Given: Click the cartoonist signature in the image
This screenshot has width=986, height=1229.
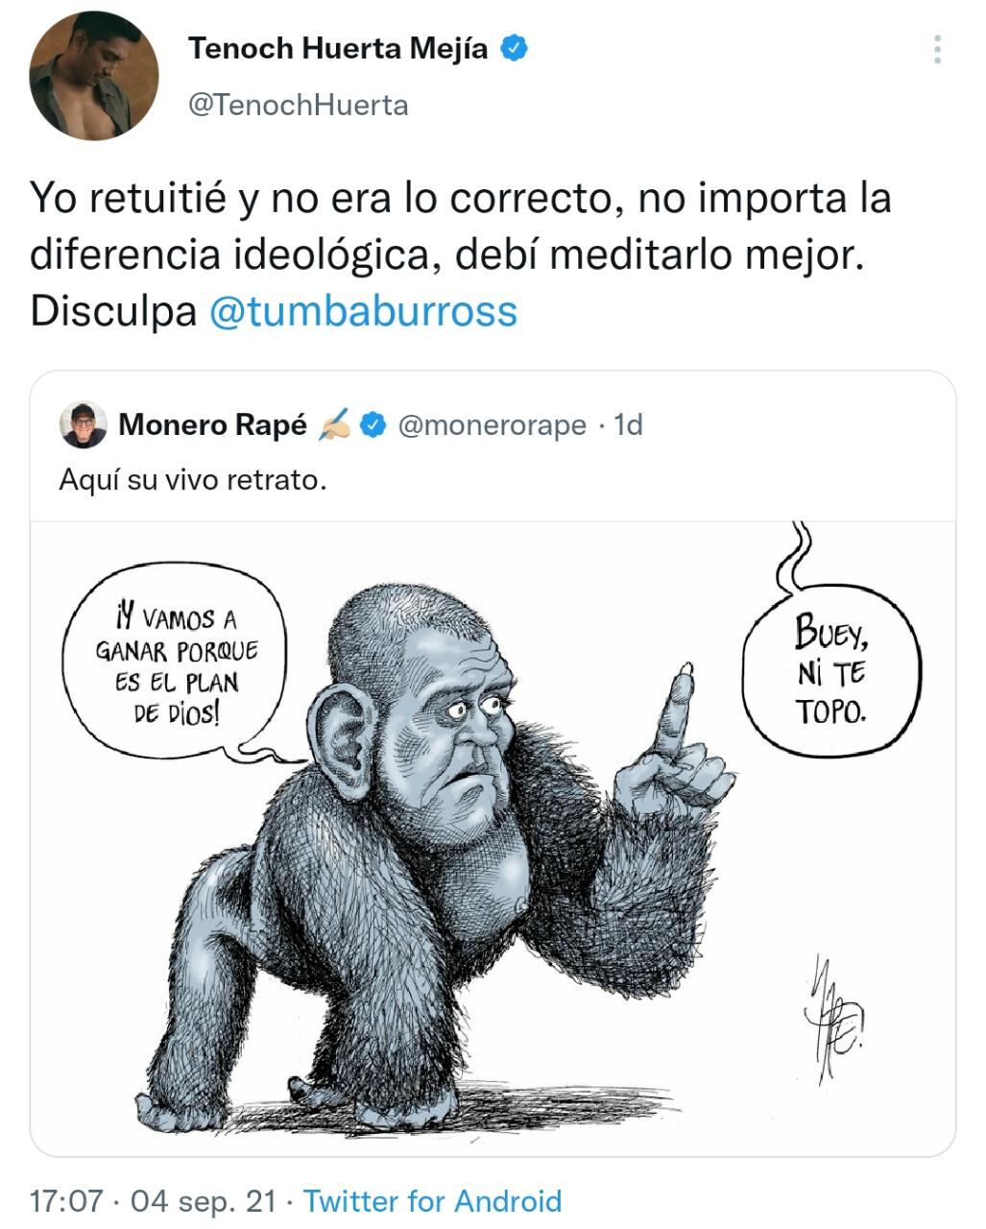Looking at the screenshot, I should click(831, 1020).
